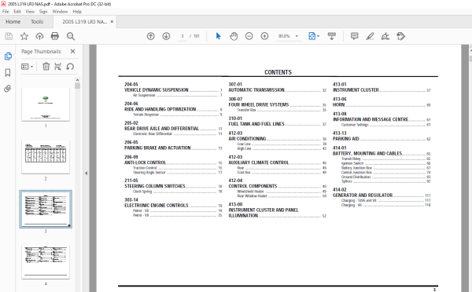The image size is (472, 292).
Task: Open the Print dialog icon
Action: [55, 36]
